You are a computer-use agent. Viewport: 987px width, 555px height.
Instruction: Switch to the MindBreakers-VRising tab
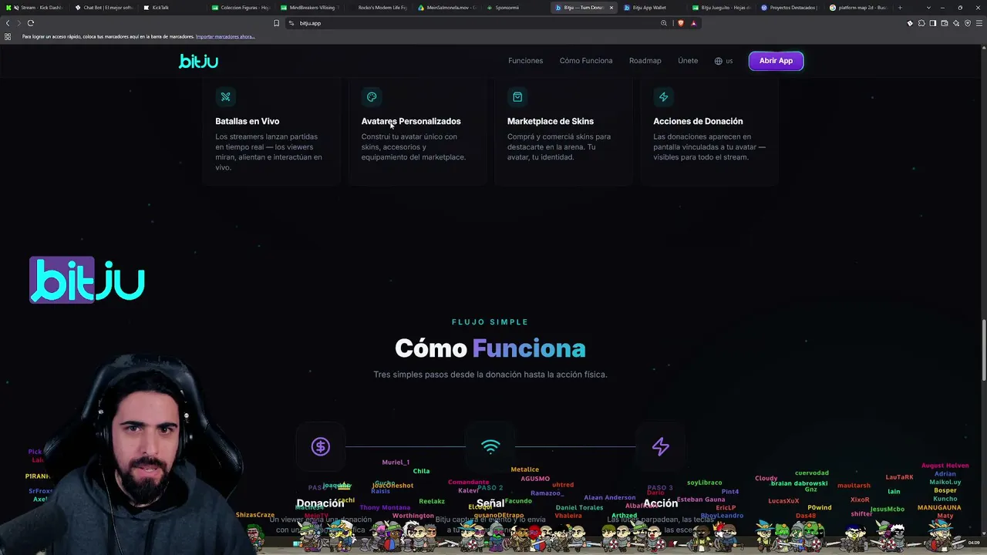tap(309, 8)
